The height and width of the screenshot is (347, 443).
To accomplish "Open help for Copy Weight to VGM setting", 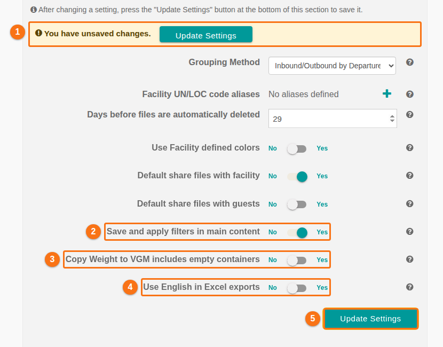I will (410, 259).
